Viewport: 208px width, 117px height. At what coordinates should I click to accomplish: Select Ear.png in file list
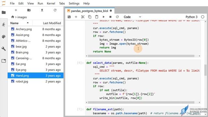35,64
